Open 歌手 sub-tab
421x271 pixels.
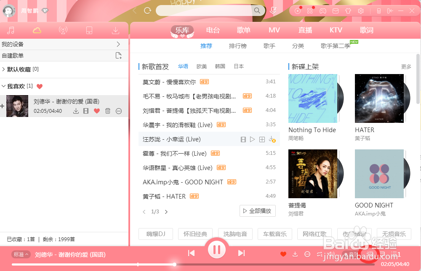click(269, 46)
